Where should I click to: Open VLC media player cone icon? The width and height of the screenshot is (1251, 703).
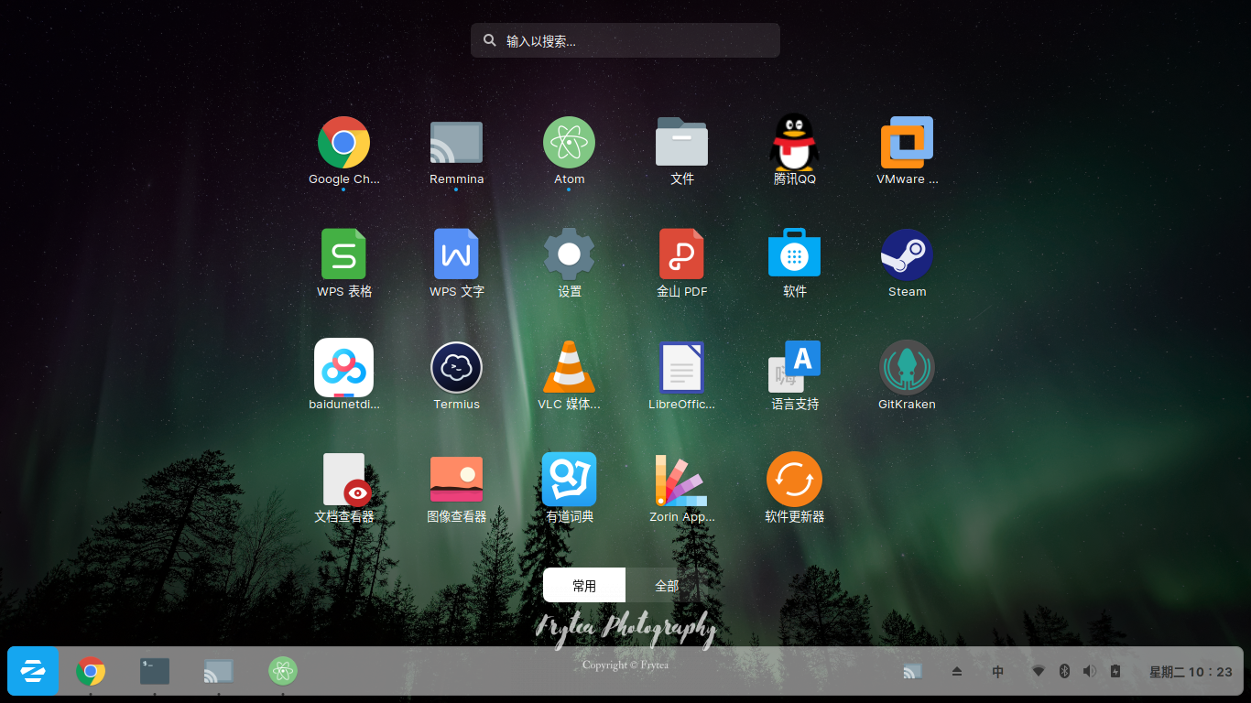(569, 367)
